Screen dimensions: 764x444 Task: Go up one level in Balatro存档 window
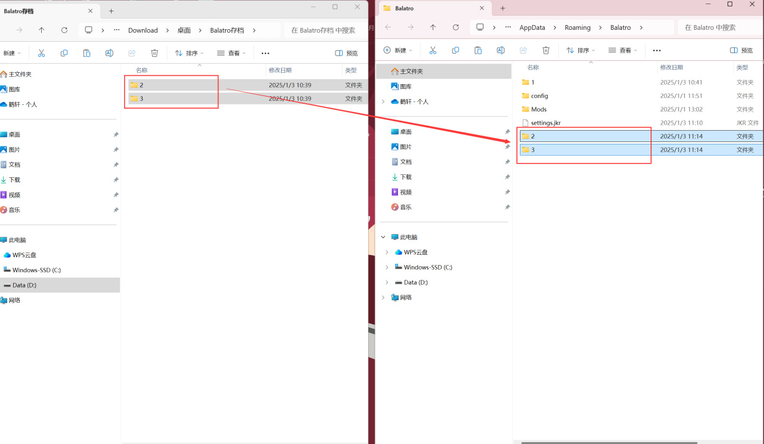(x=41, y=30)
